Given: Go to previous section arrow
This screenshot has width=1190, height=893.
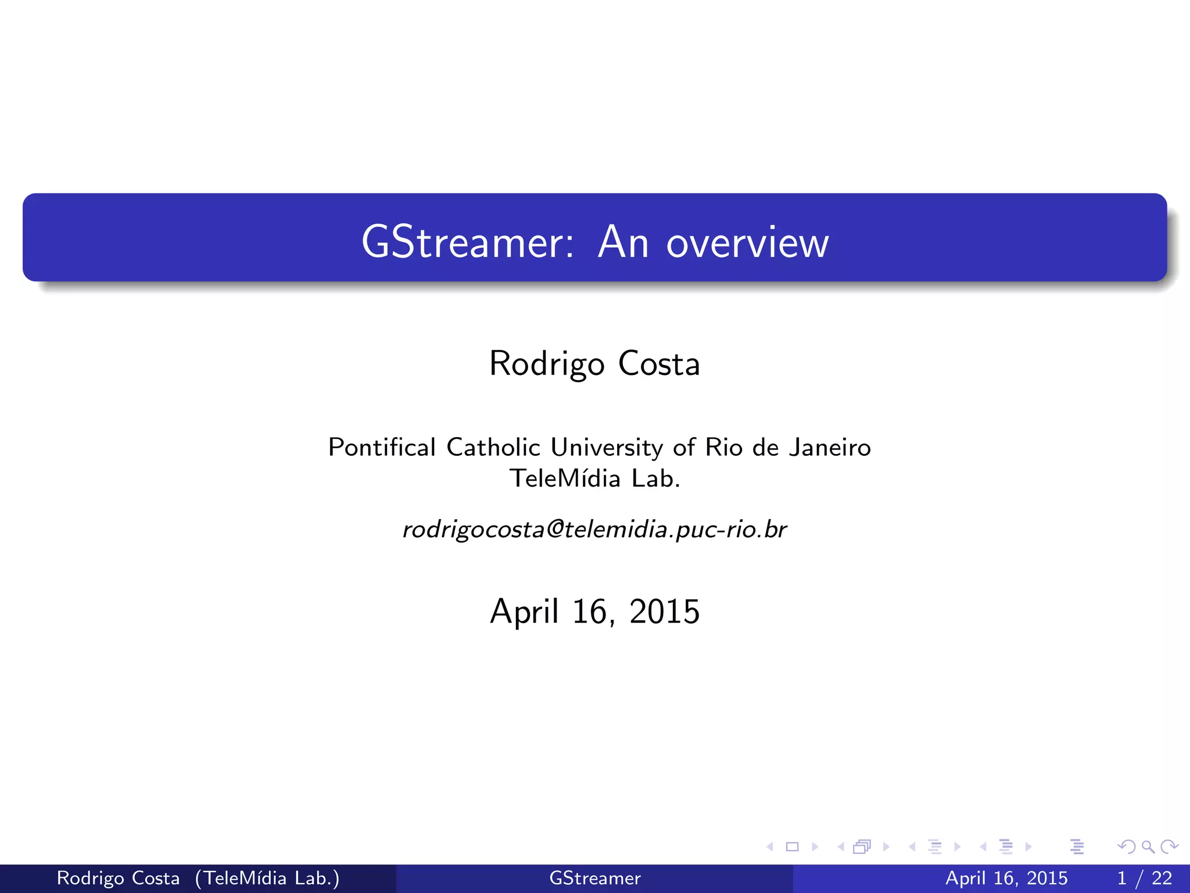Looking at the screenshot, I should (983, 847).
